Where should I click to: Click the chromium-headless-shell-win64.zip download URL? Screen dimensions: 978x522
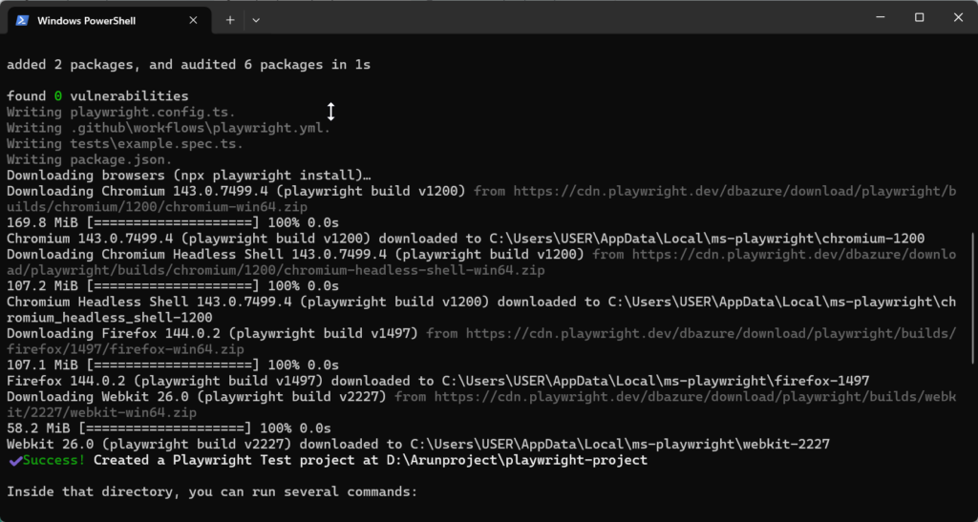click(x=774, y=255)
